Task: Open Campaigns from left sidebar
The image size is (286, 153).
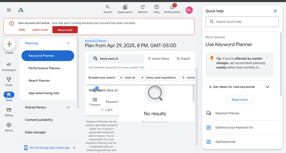Action: tap(9, 65)
